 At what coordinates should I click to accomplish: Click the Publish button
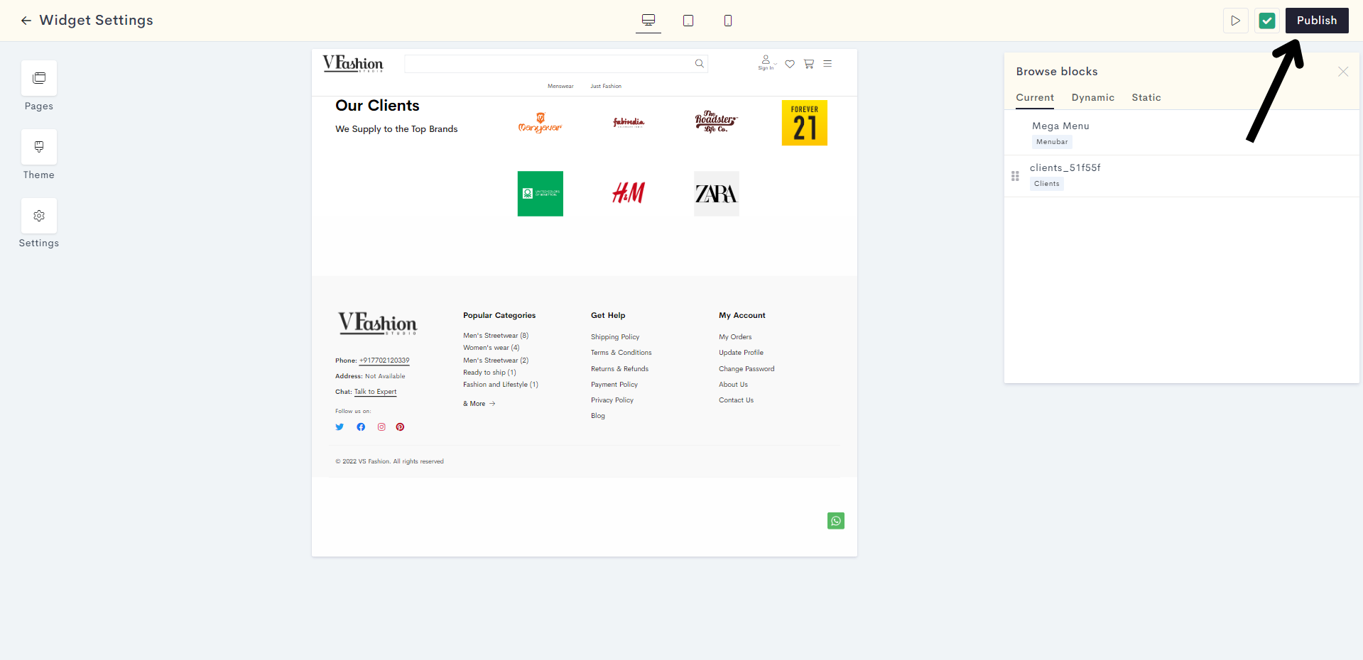(1317, 21)
